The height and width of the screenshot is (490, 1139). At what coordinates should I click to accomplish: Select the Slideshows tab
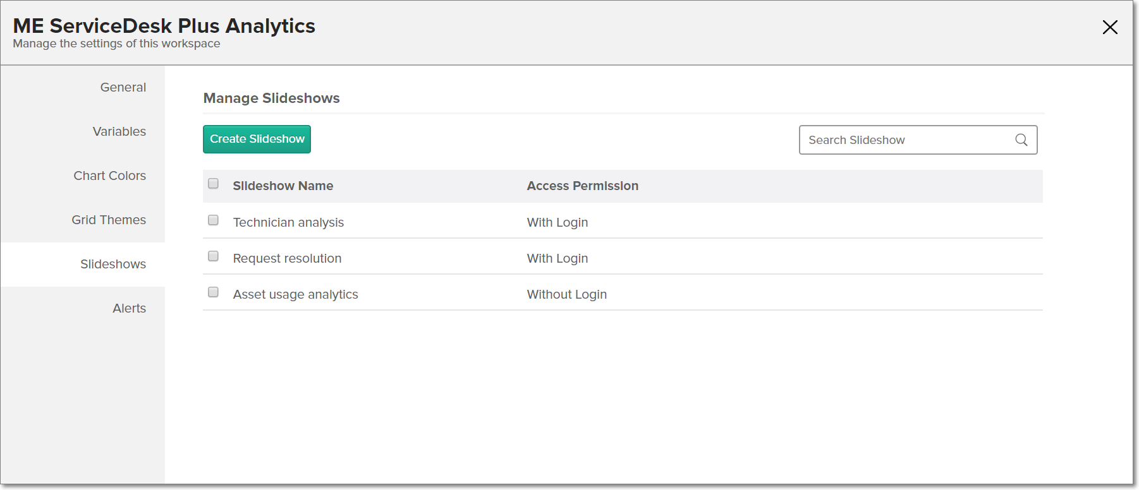(113, 265)
